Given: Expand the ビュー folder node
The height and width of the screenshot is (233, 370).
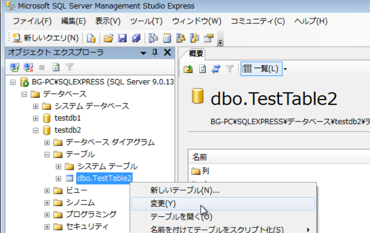Looking at the screenshot, I should pyautogui.click(x=47, y=190).
